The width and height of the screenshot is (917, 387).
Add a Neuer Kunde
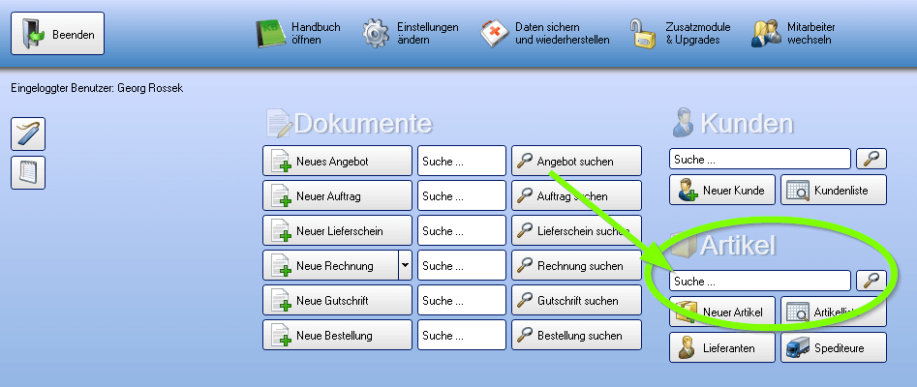(722, 190)
